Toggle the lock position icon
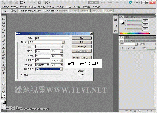This screenshot has width=157, height=113. pyautogui.click(x=131, y=48)
